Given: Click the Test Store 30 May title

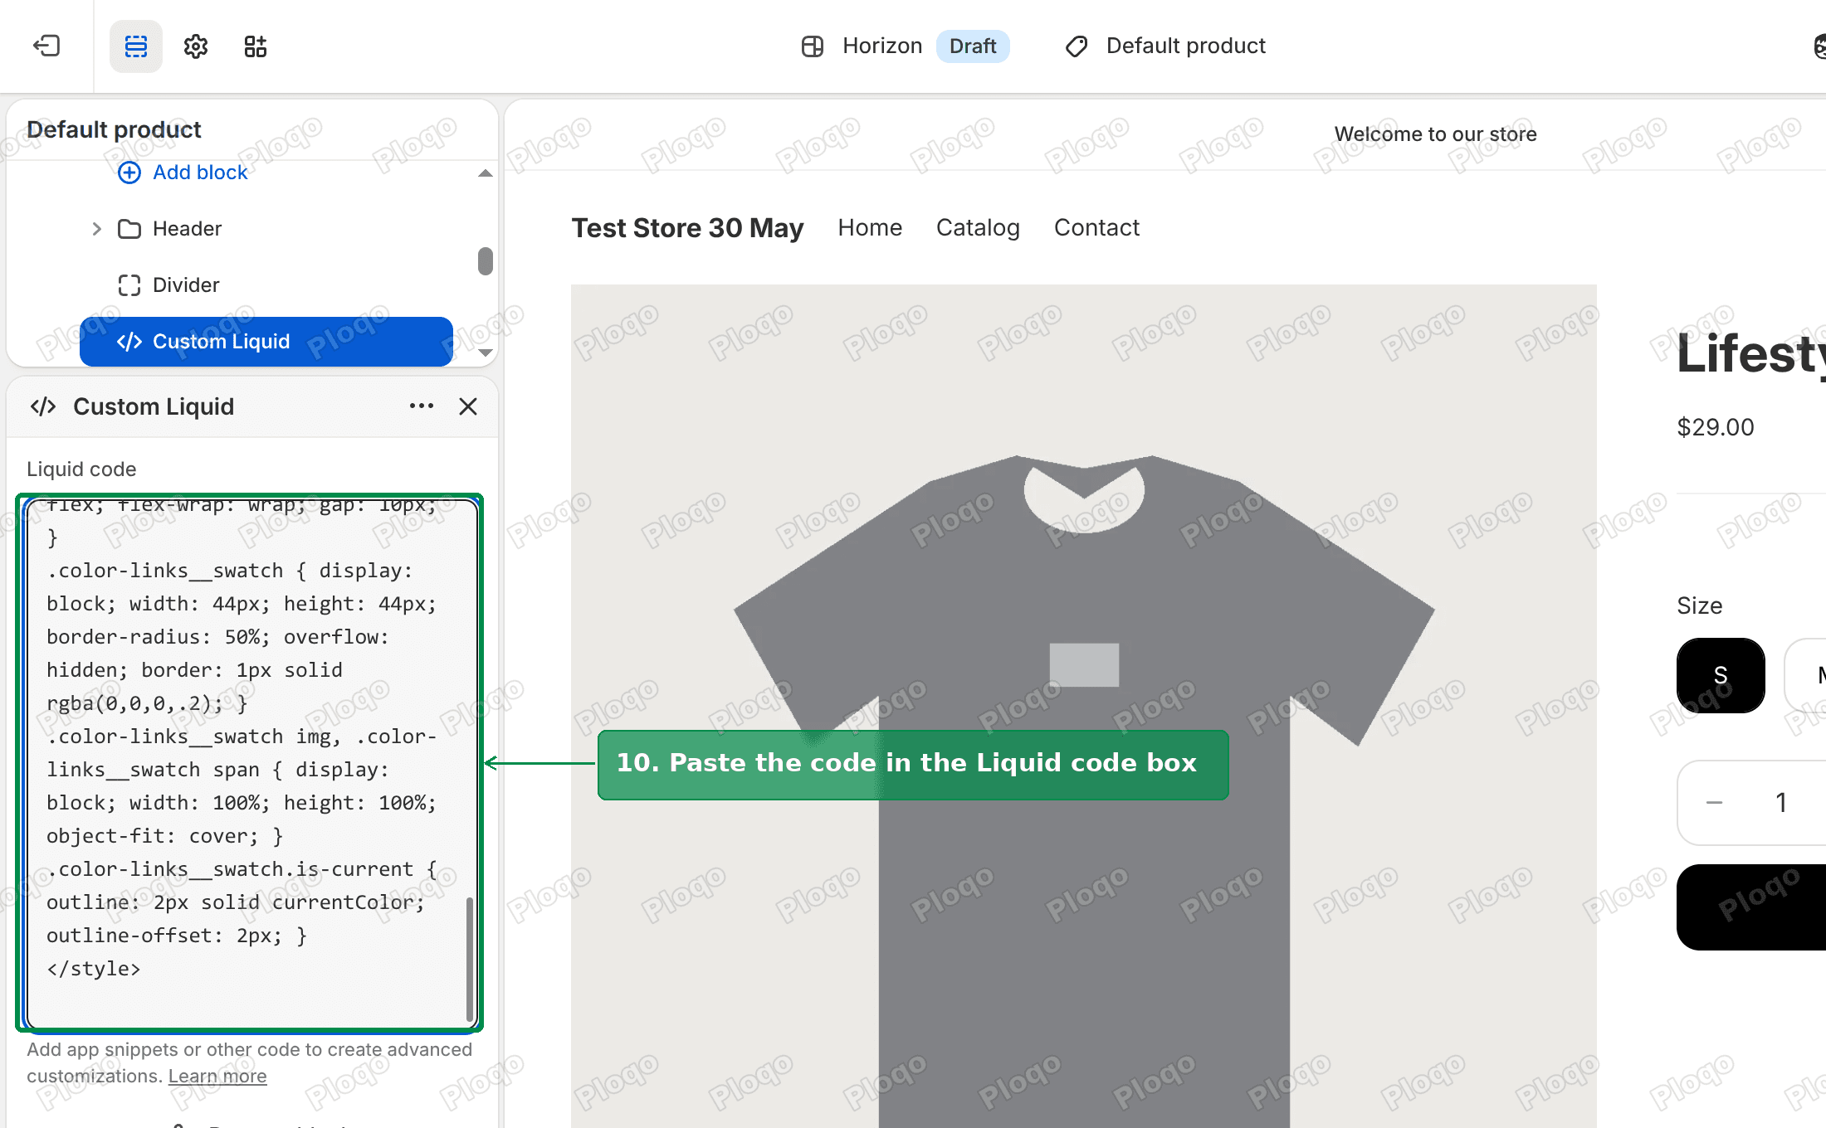Looking at the screenshot, I should point(687,228).
